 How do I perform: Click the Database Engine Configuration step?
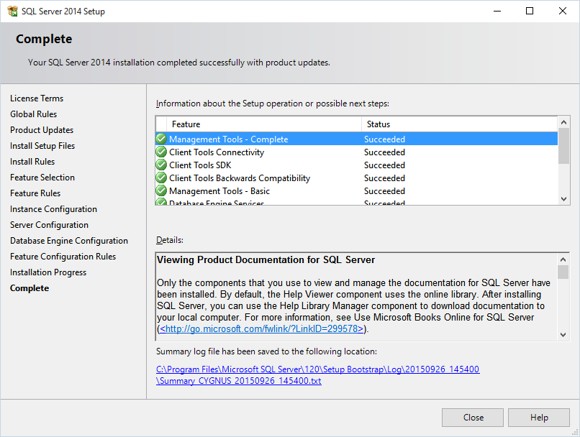(69, 241)
